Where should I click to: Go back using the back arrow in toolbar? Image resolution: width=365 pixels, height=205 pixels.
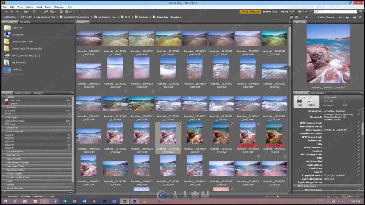tap(7, 12)
